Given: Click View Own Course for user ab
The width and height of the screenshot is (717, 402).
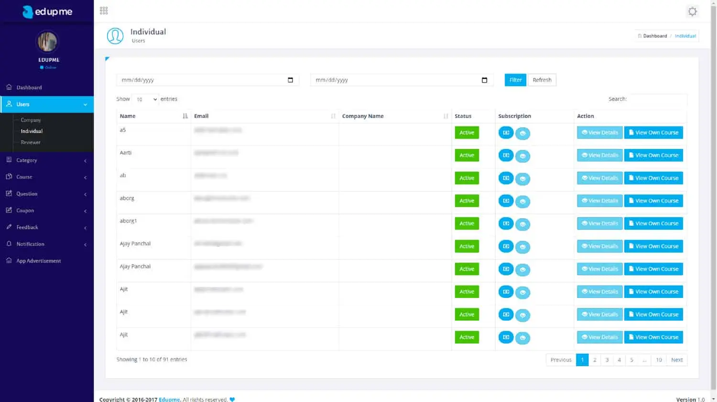Looking at the screenshot, I should (x=653, y=178).
